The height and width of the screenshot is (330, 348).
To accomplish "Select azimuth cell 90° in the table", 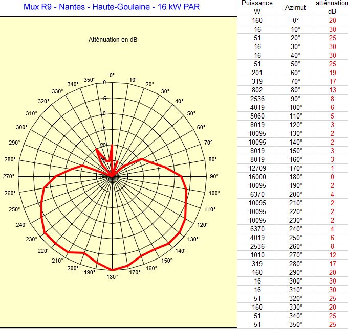I will [x=296, y=99].
